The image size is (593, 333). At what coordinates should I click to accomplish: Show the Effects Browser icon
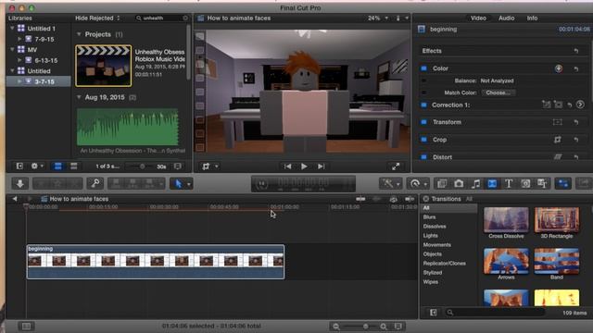pyautogui.click(x=442, y=184)
